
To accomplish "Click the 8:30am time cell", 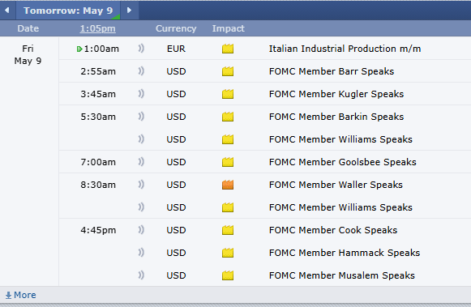I will (x=98, y=185).
